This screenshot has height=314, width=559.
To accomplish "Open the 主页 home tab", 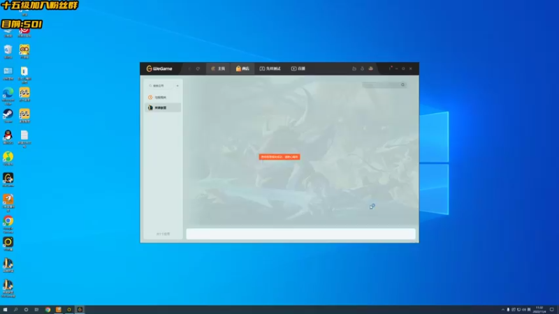I will tap(218, 68).
